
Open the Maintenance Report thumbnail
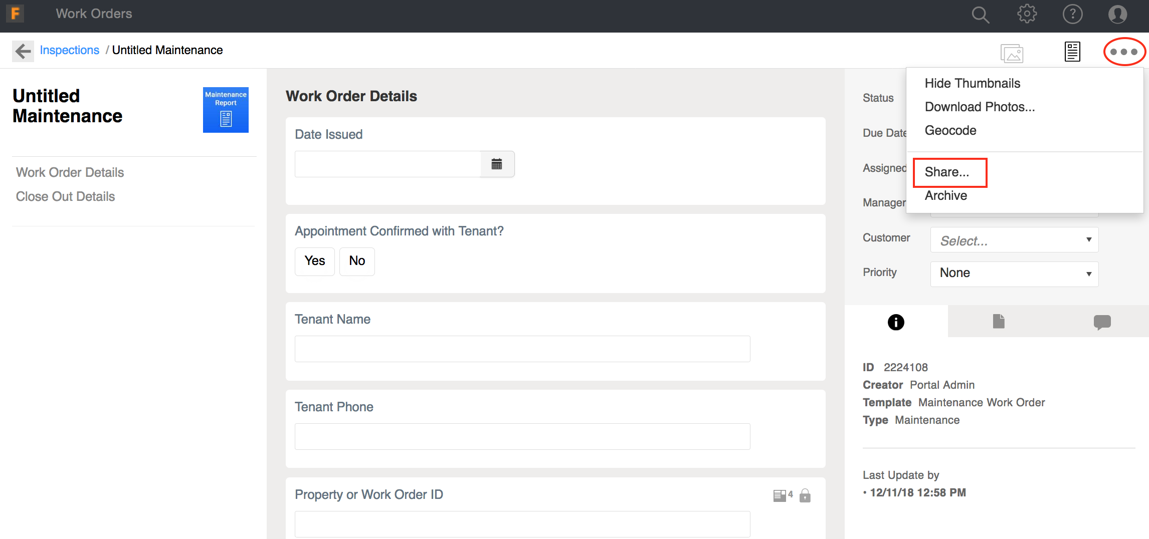(x=226, y=110)
